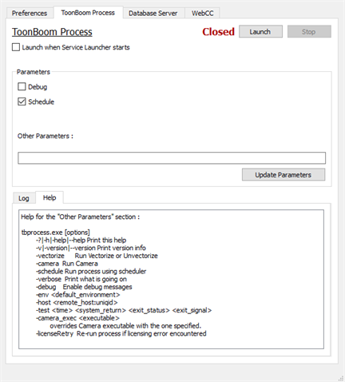Click the greyed-out Stop button
The image size is (345, 382).
(x=309, y=32)
